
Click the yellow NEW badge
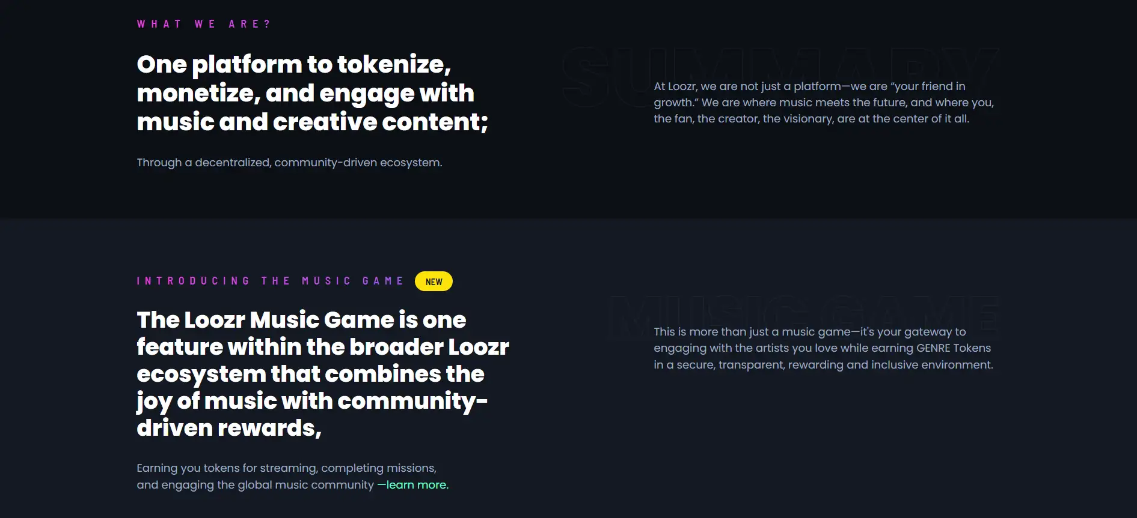434,282
